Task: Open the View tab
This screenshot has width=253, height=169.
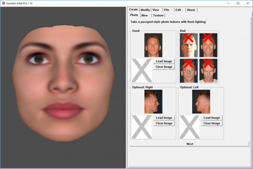Action: tap(156, 10)
